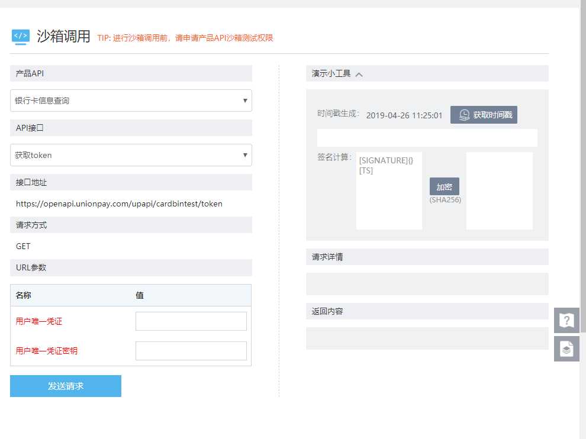Open the help question mark icon on right edge

566,320
